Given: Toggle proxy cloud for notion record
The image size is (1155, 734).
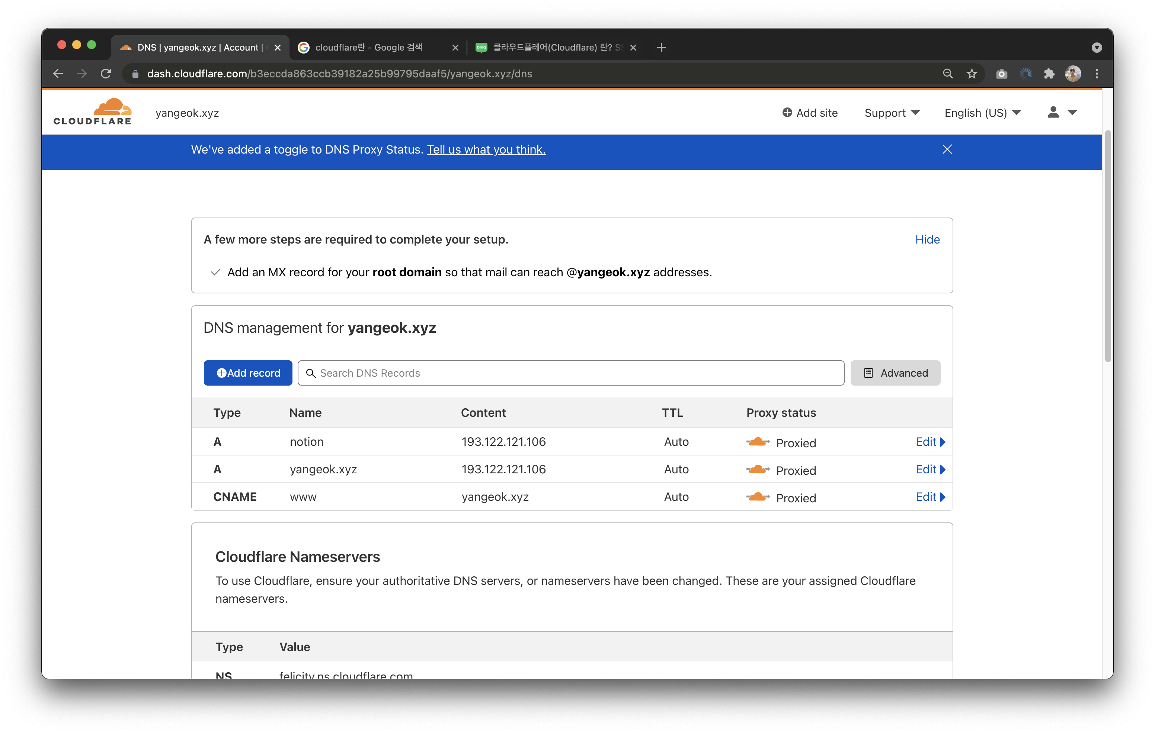Looking at the screenshot, I should click(x=758, y=441).
